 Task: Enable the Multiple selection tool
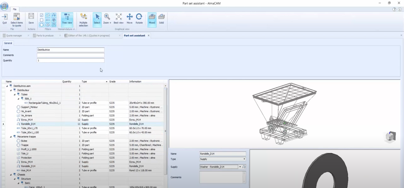click(x=84, y=20)
